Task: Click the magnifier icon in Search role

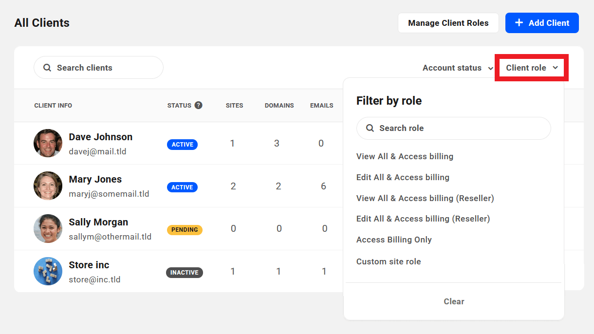Action: click(370, 128)
